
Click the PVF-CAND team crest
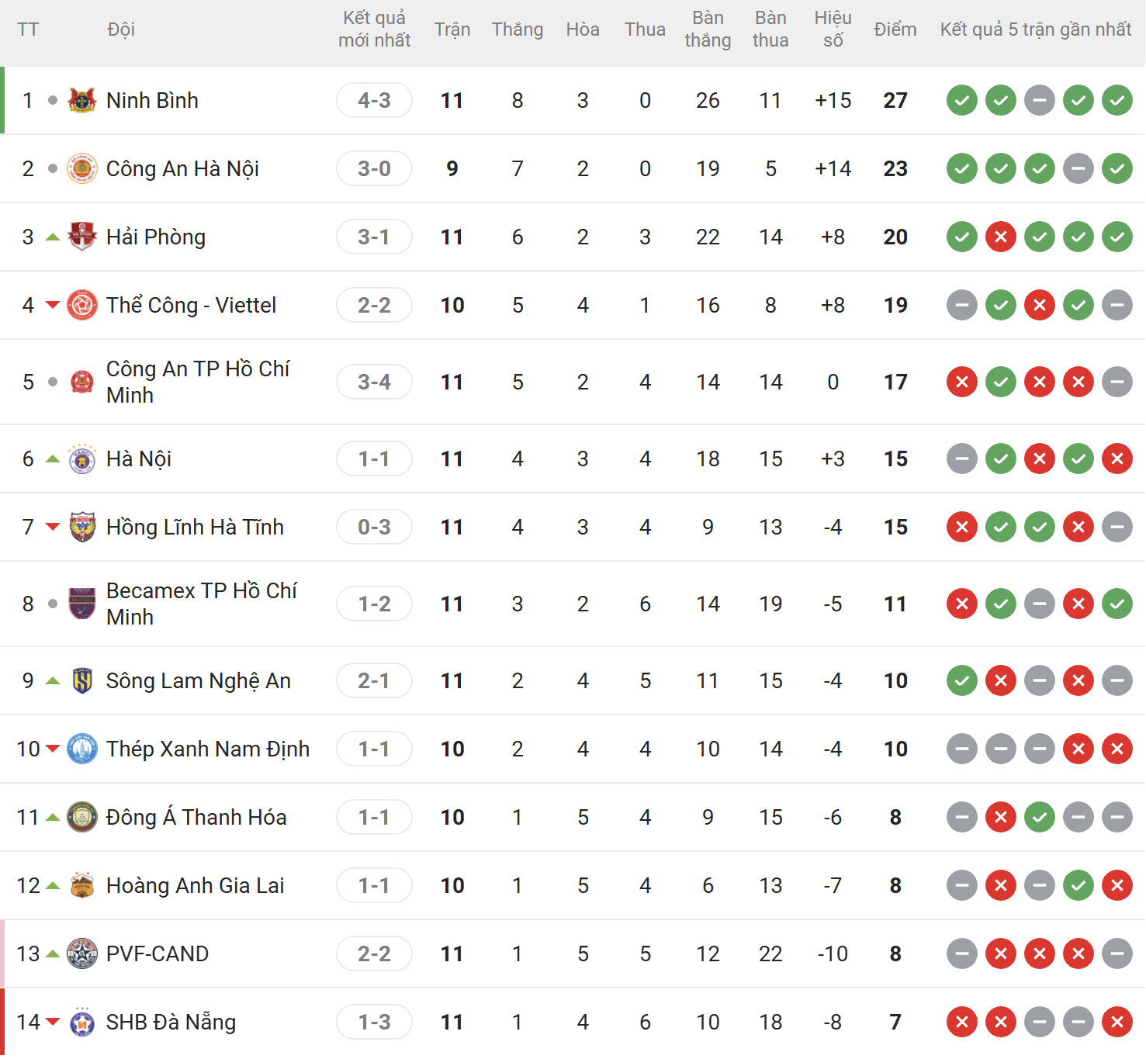pyautogui.click(x=81, y=953)
